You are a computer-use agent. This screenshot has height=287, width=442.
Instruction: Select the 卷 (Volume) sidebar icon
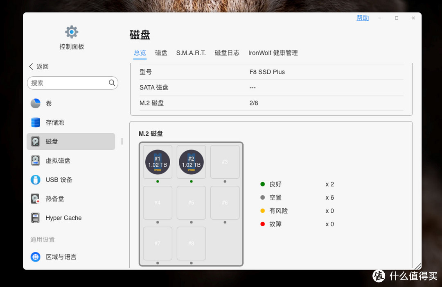[x=36, y=103]
